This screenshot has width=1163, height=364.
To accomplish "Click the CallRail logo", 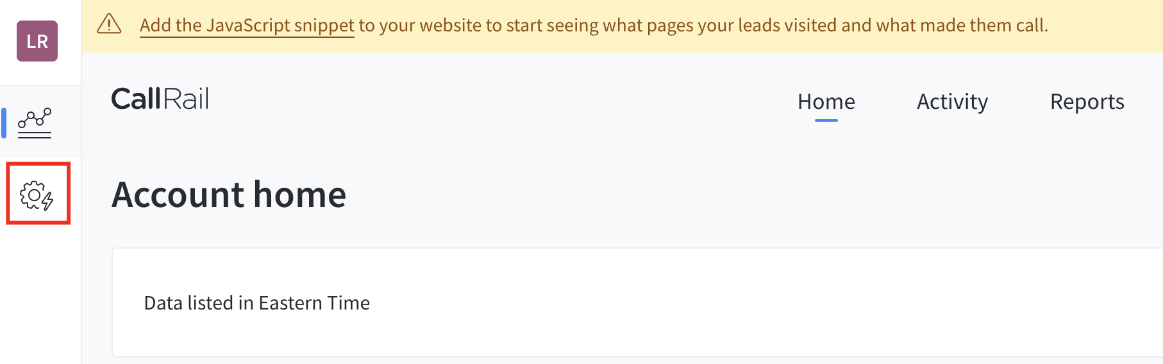I will (x=160, y=99).
